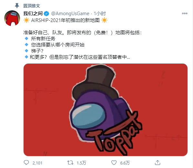Click the retweet arrows icon
The height and width of the screenshot is (168, 193).
(x=70, y=163)
